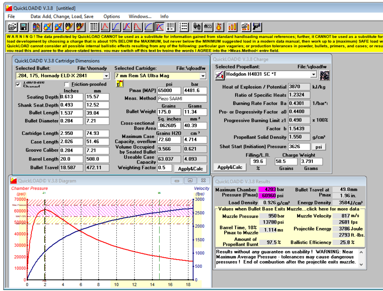Open the Hodgdon H4831 propellant dropdown
Screen dimensions: 383x291
click(x=314, y=75)
